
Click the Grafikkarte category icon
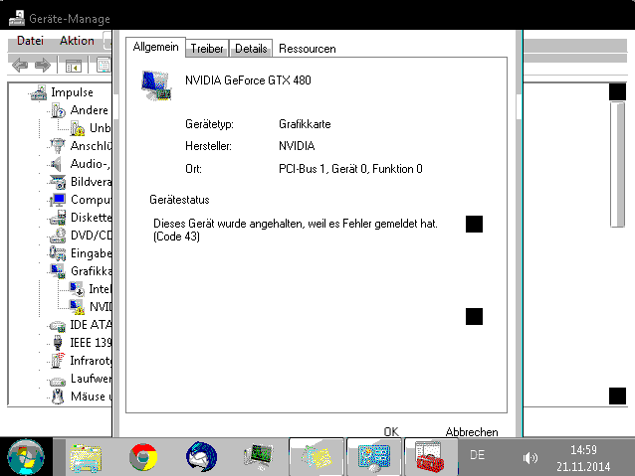tap(58, 271)
